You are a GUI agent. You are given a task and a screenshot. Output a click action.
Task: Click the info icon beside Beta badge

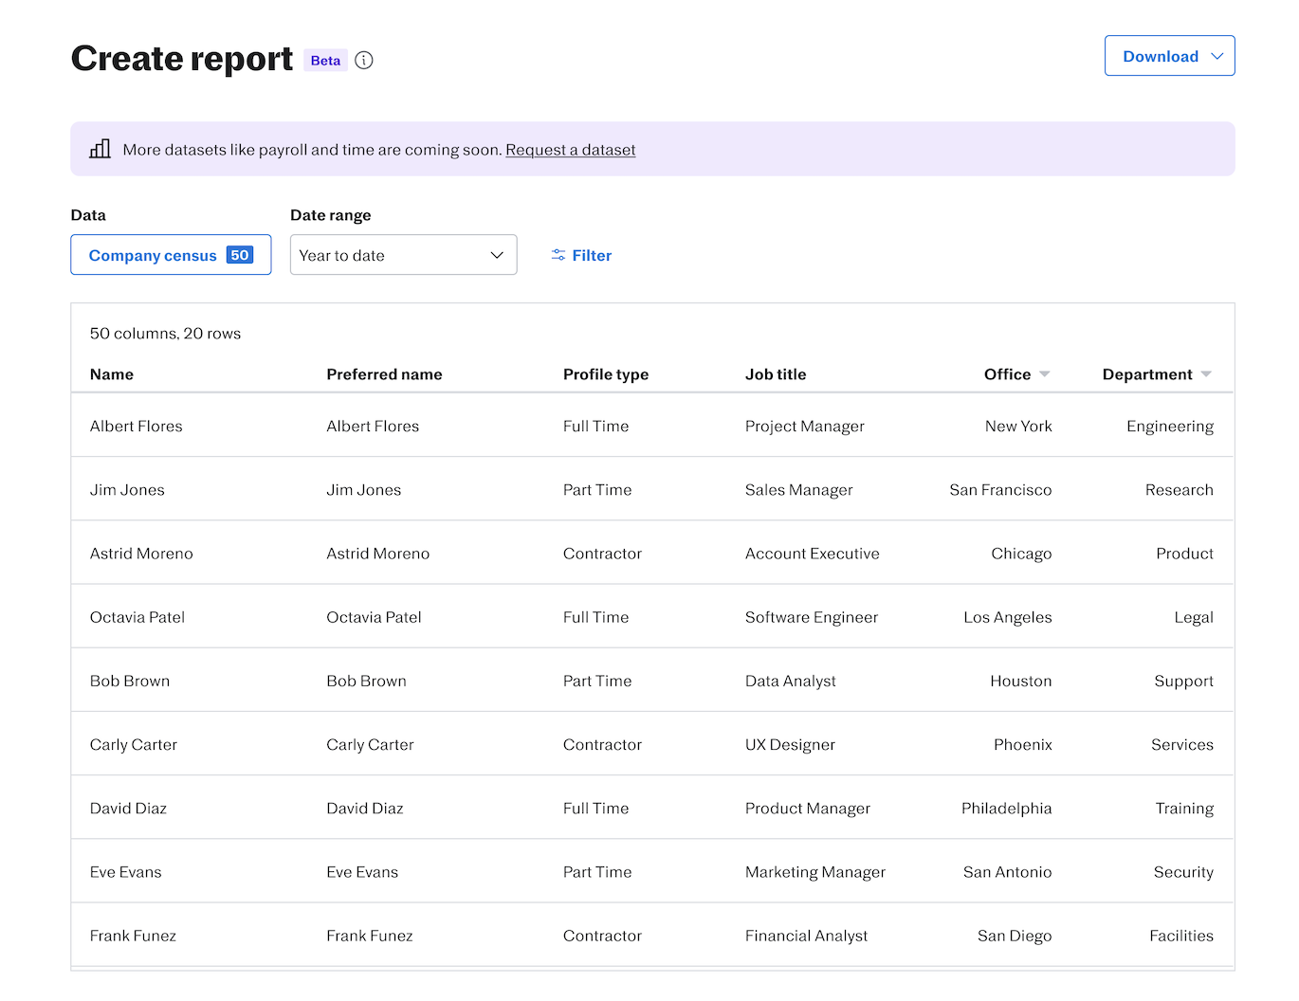pos(364,61)
